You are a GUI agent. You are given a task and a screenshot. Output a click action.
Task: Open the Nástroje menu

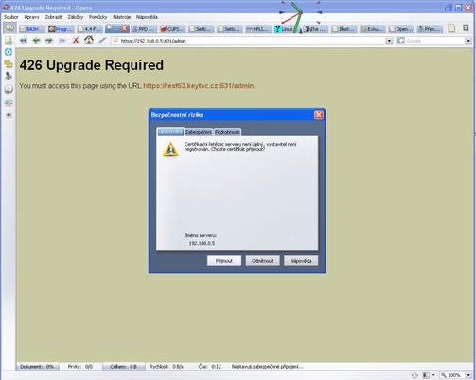122,17
